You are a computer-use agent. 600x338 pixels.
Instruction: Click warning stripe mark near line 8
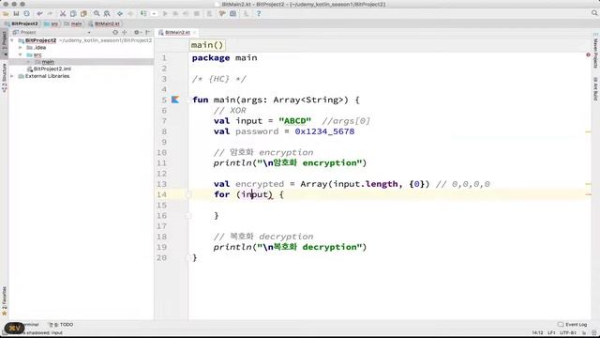tap(589, 131)
